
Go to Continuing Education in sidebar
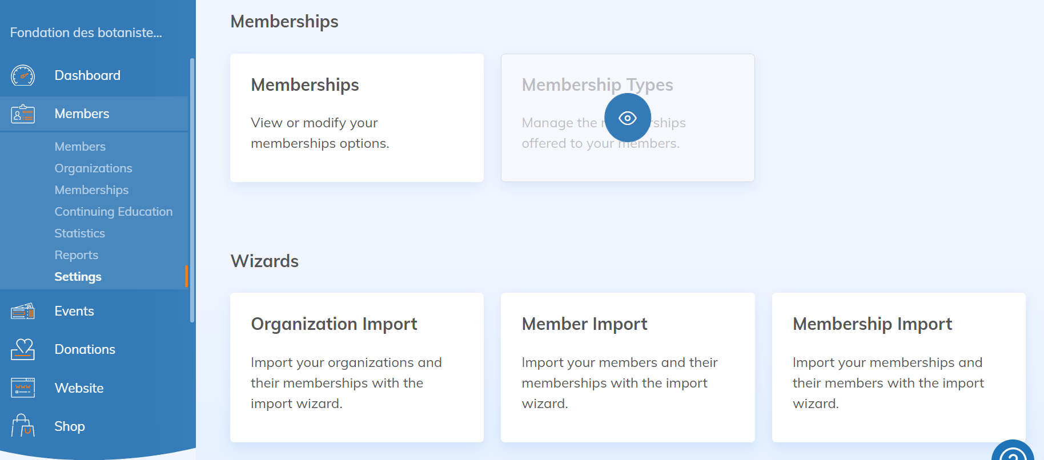tap(113, 212)
